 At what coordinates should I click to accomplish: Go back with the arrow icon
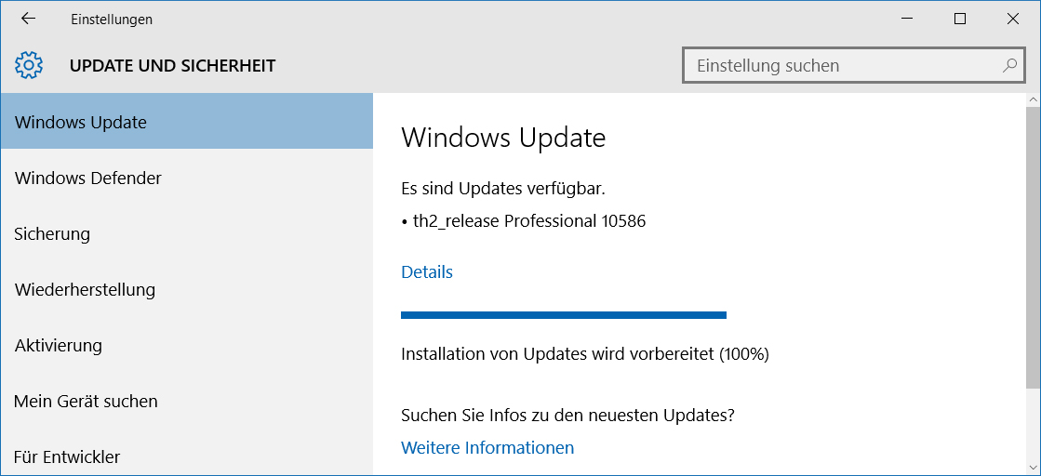tap(28, 19)
